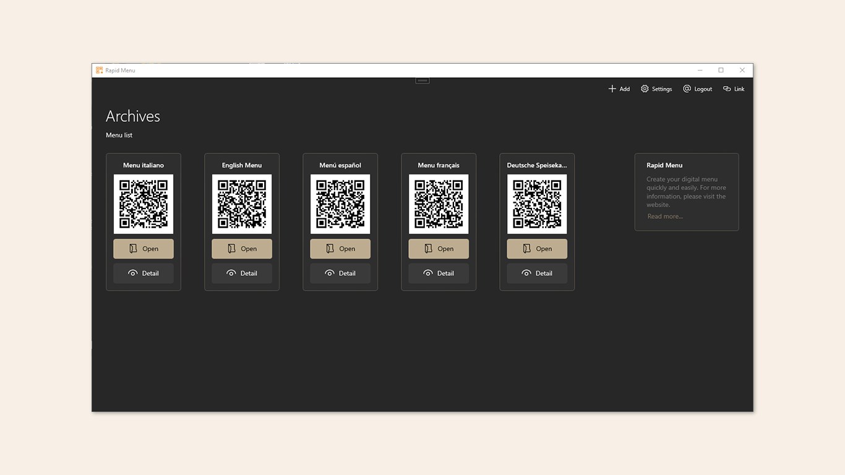Image resolution: width=845 pixels, height=475 pixels.
Task: Click the Rapid Menu info panel title
Action: (664, 165)
